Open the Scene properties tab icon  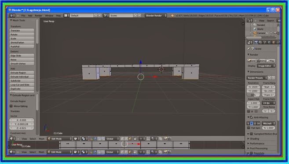point(265,42)
